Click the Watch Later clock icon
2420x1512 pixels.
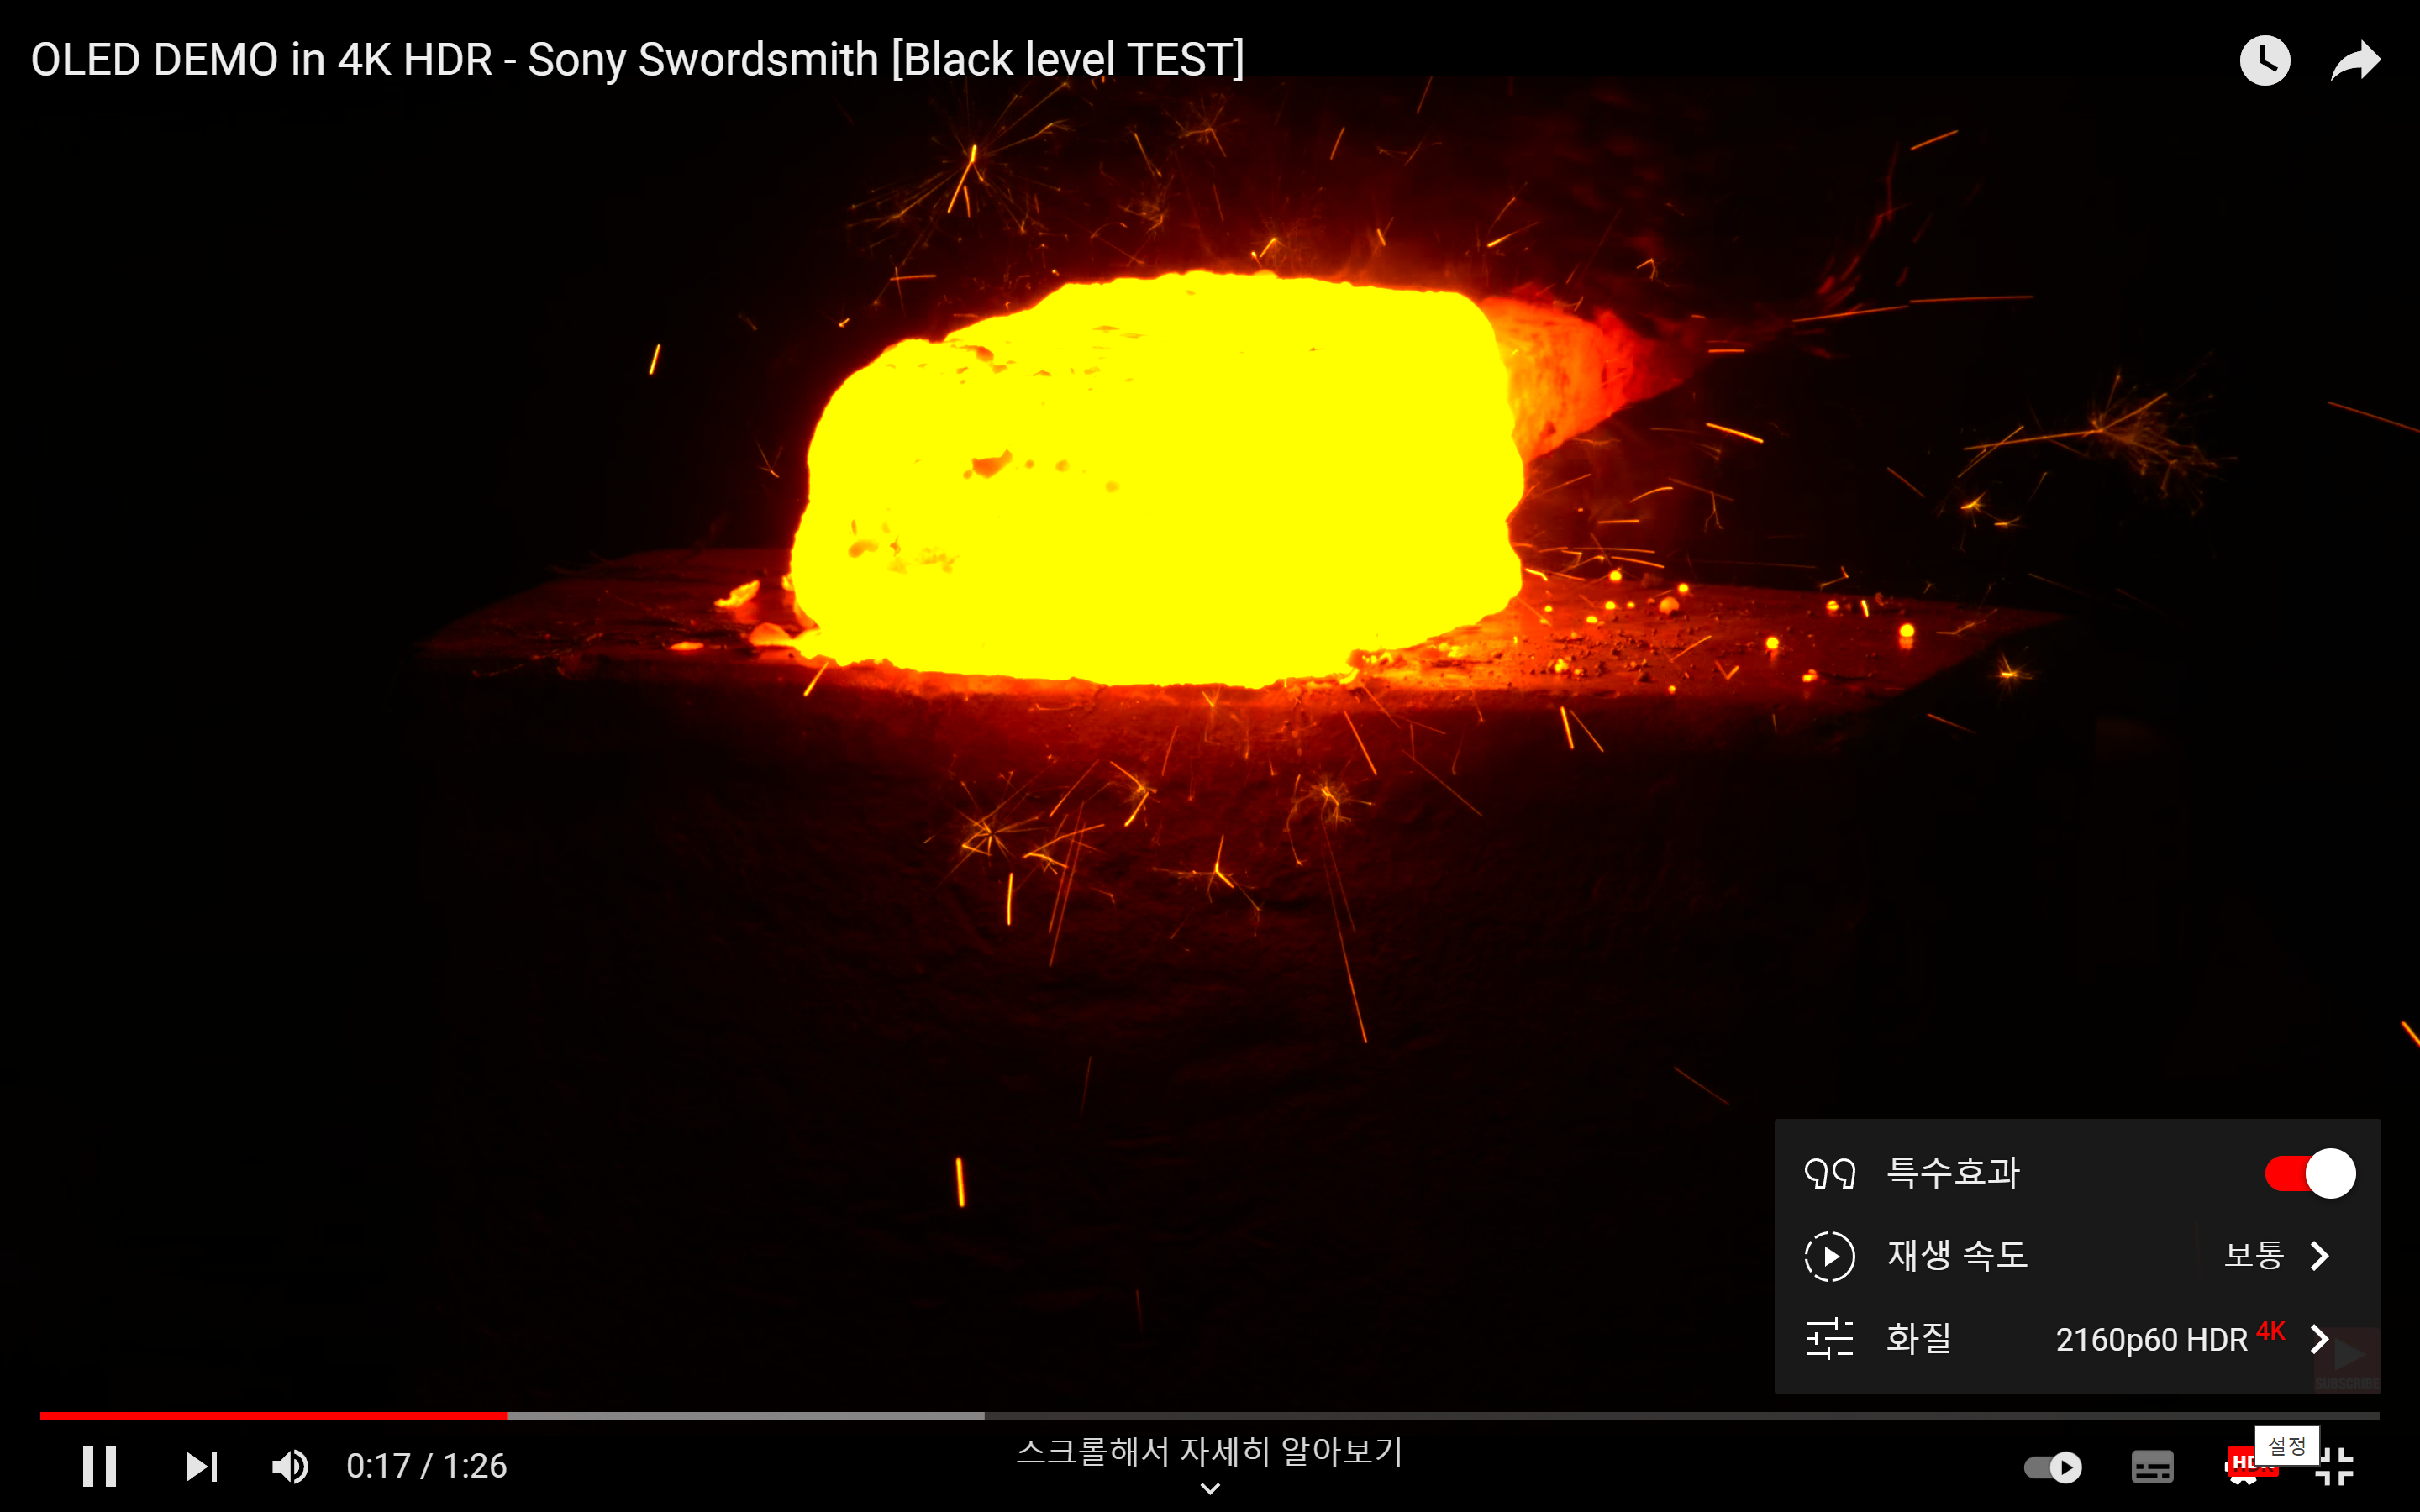[2264, 61]
